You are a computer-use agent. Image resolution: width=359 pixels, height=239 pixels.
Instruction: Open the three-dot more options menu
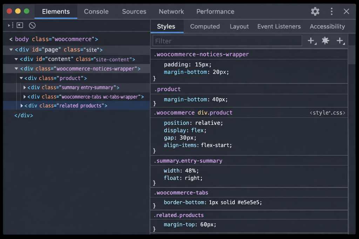[x=332, y=12]
